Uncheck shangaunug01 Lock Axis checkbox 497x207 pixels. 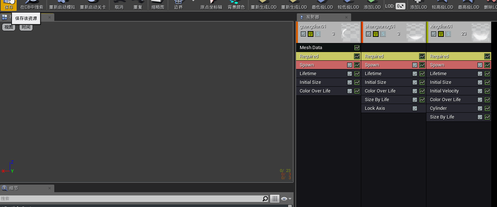pyautogui.click(x=415, y=108)
